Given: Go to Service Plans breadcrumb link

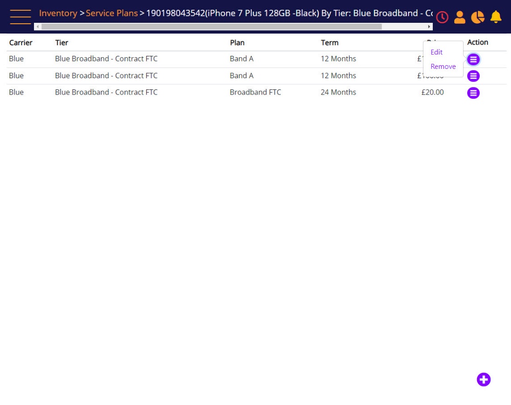Looking at the screenshot, I should tap(112, 13).
